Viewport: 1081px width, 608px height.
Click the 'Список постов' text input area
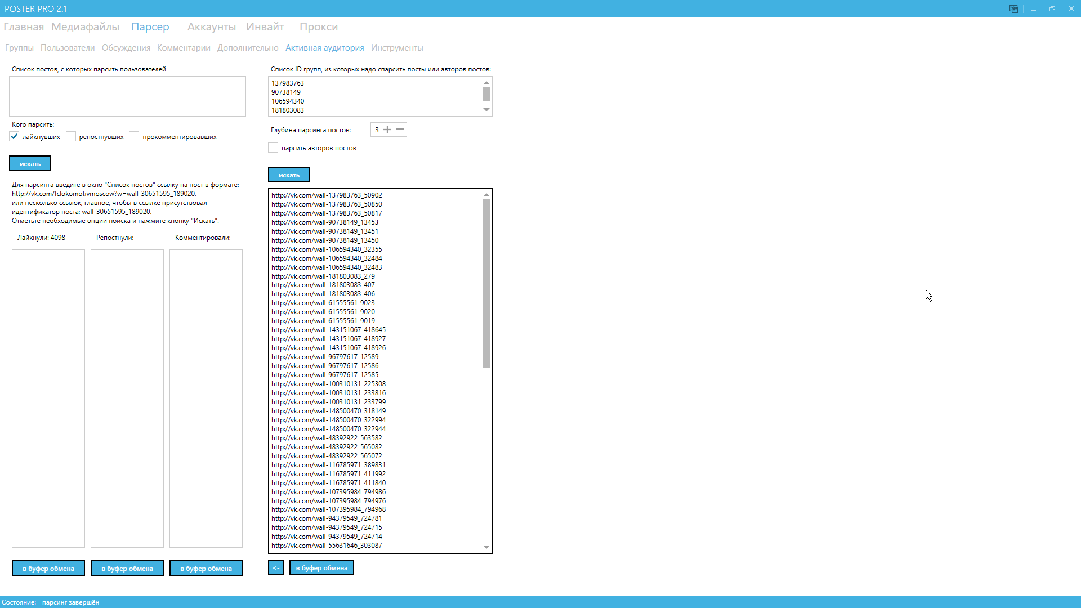[127, 96]
